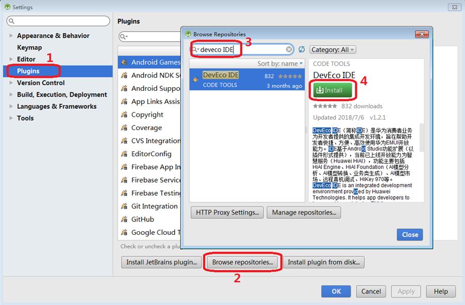Install the DevEco IDE plugin

click(332, 90)
